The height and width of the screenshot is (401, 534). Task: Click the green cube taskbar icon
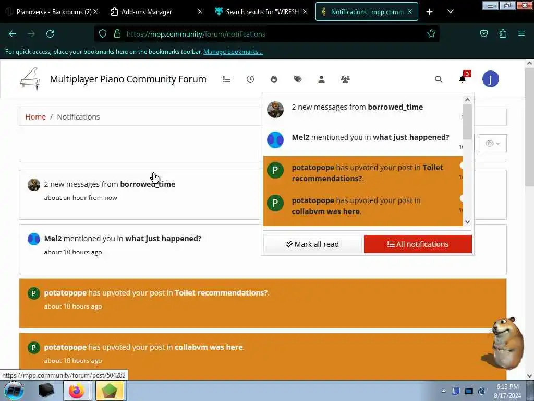pyautogui.click(x=110, y=391)
